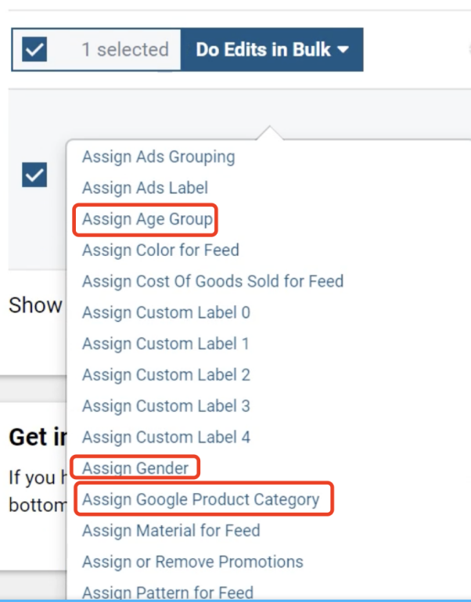
Task: Choose Assign Custom Label 0
Action: [166, 312]
